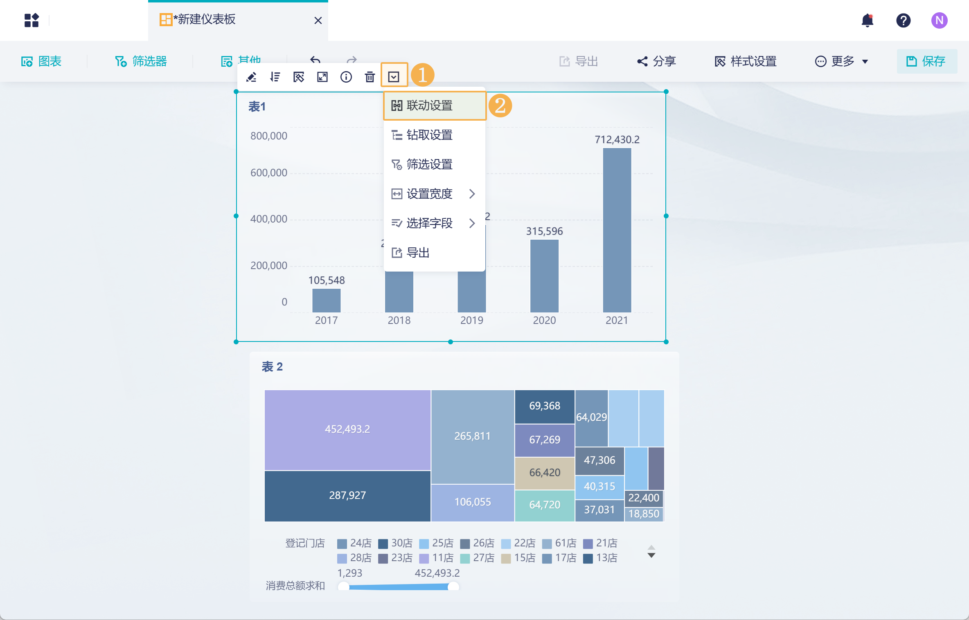
Task: Click the fullscreen expand icon for 表1
Action: 322,77
